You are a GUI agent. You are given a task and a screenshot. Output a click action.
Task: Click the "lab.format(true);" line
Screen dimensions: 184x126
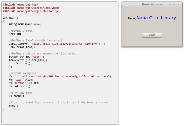[x=22, y=47]
